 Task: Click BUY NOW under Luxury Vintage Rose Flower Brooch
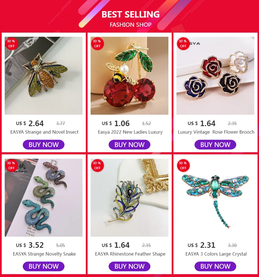click(215, 144)
